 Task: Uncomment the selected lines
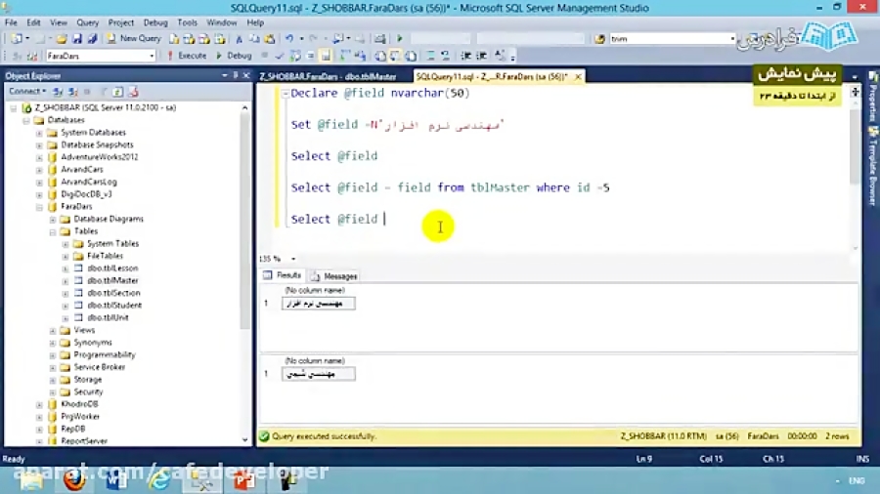tap(445, 56)
